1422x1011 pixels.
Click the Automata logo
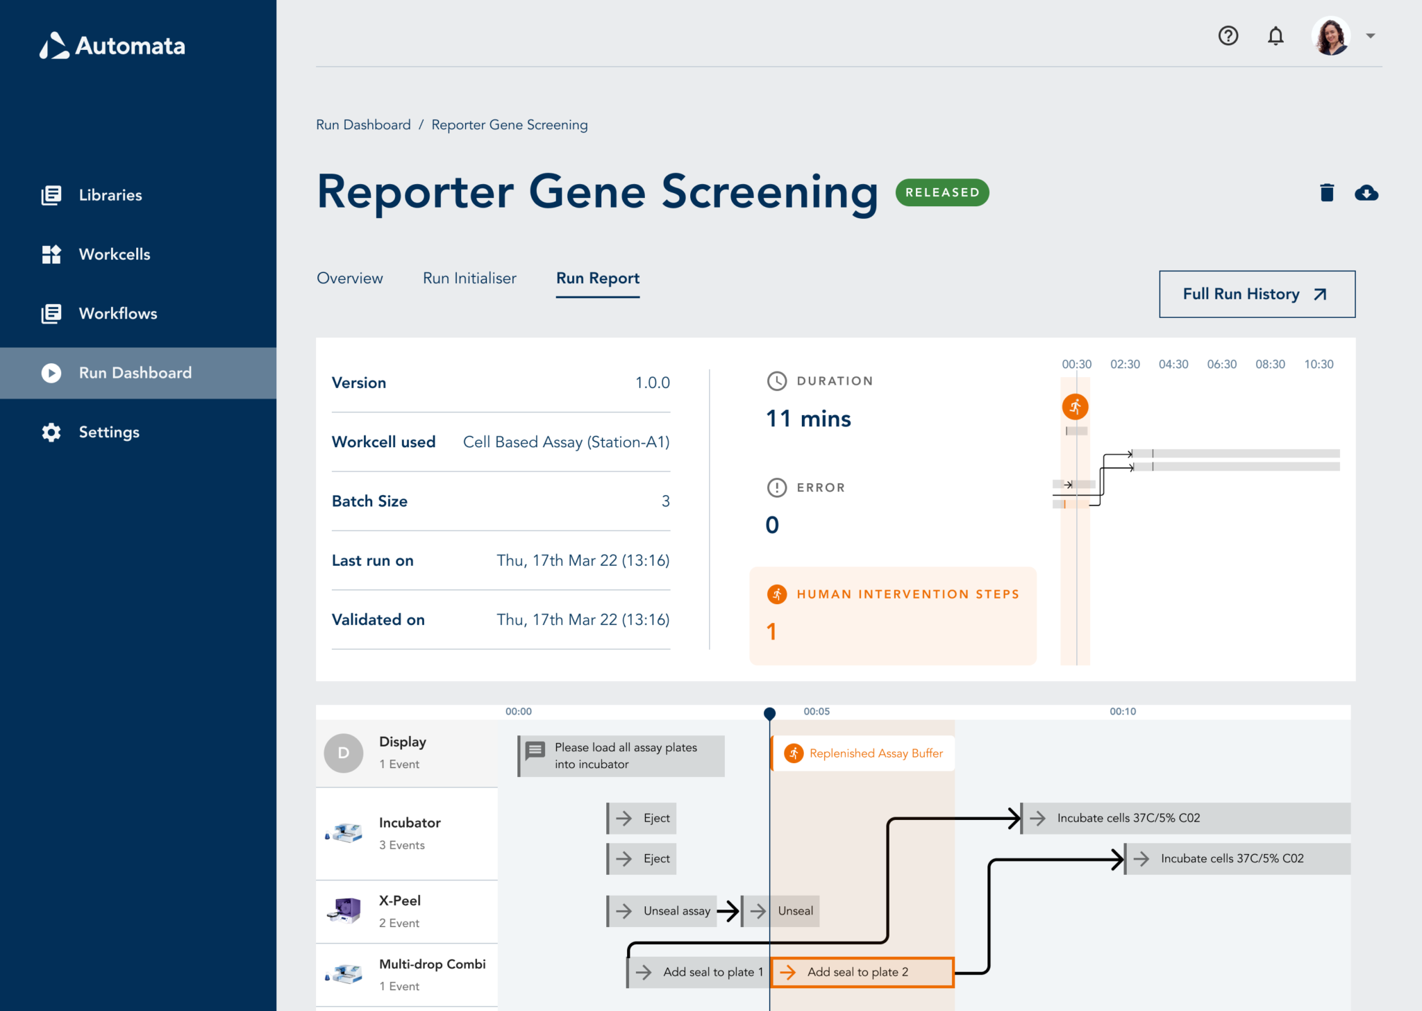click(112, 46)
